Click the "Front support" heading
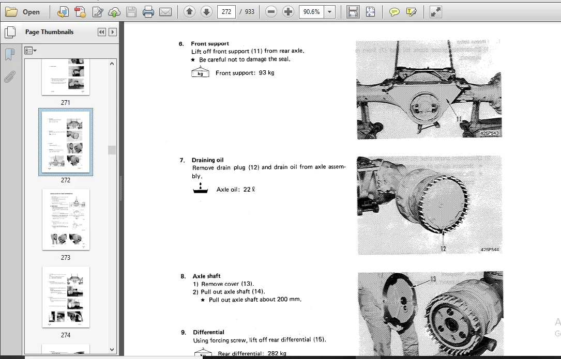This screenshot has width=561, height=359. point(210,43)
